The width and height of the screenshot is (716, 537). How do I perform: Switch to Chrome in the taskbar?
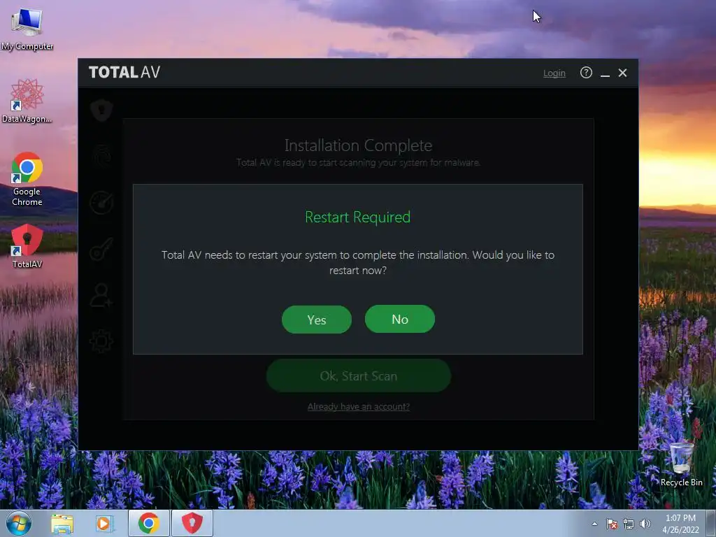pos(149,523)
